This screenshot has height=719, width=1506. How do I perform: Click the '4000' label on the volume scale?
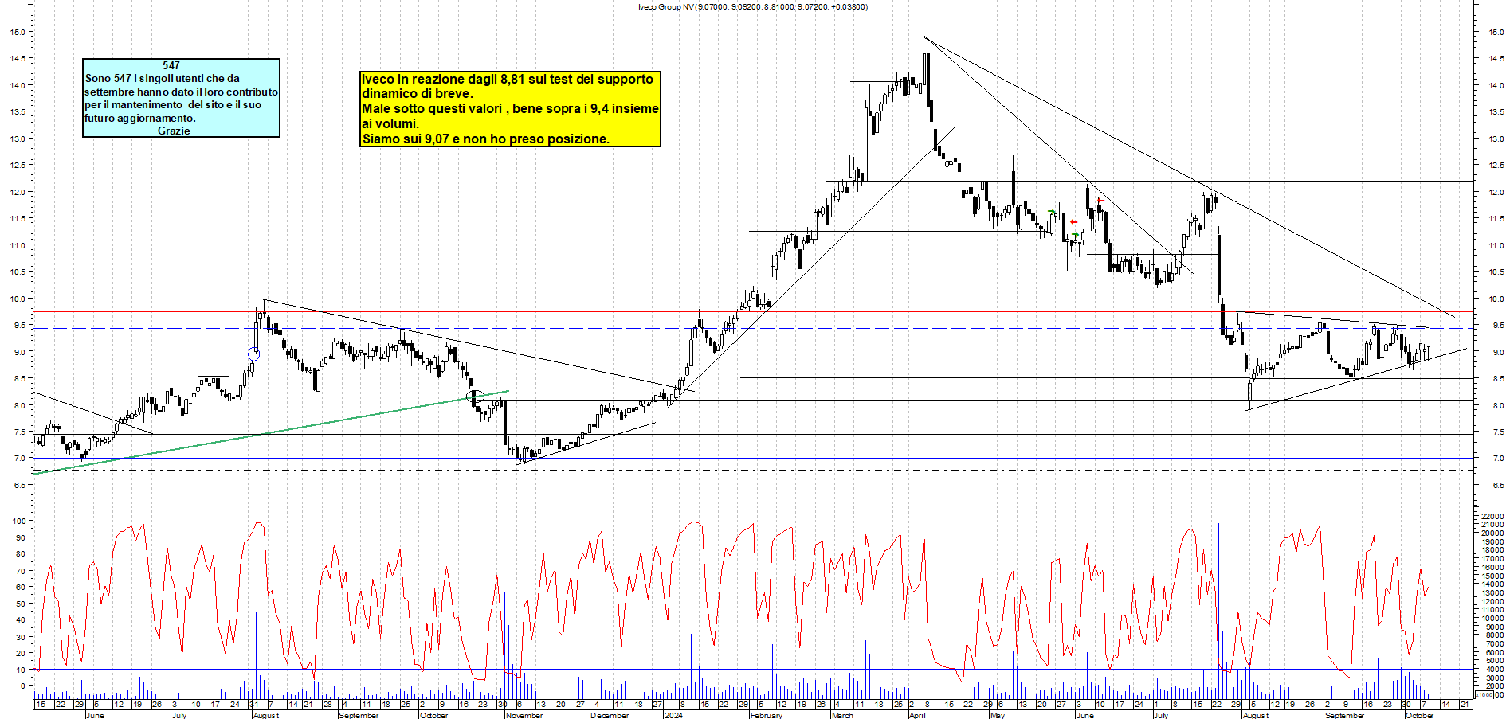(1493, 669)
